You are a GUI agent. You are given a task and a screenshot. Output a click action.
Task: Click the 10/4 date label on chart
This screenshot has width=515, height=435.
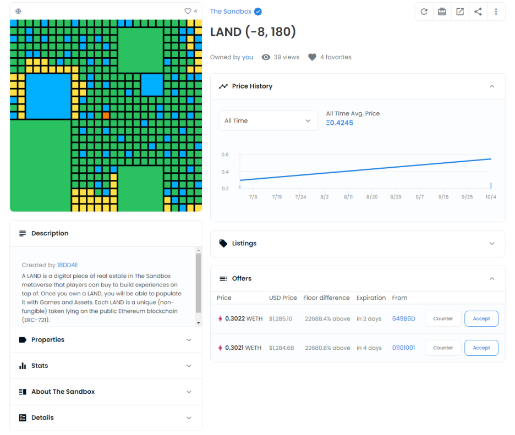pos(491,197)
